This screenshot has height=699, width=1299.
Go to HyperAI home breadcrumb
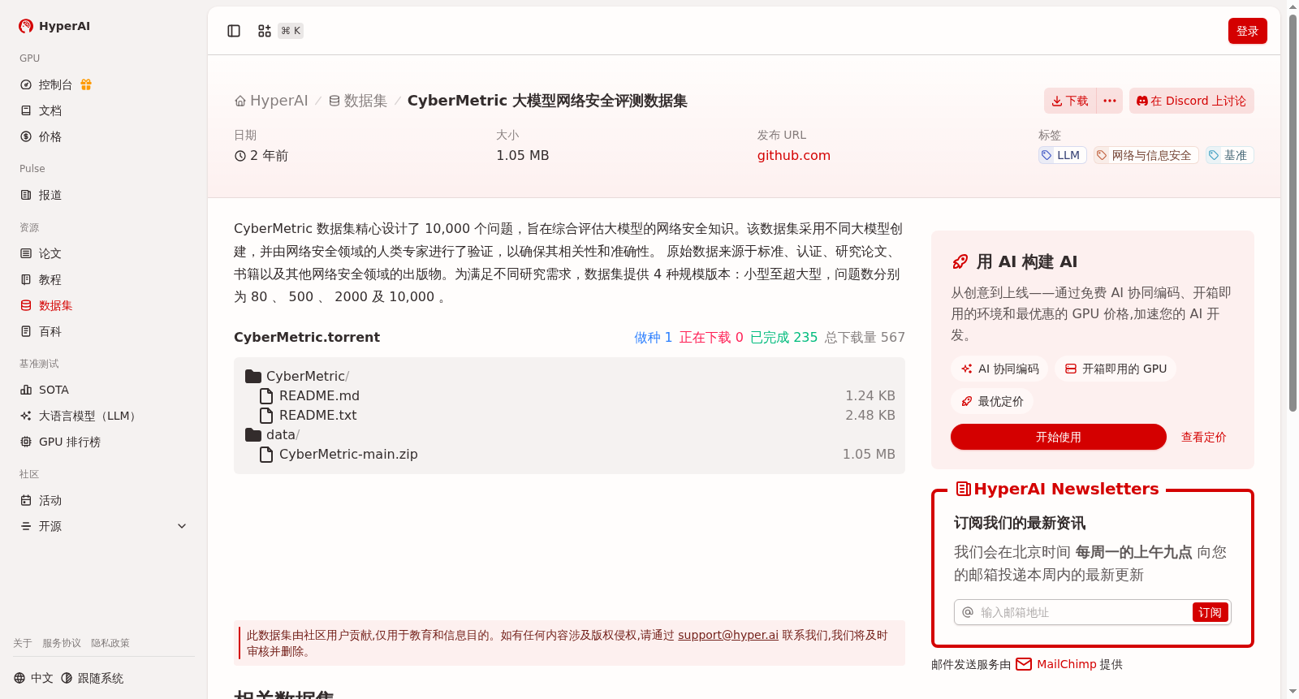click(271, 101)
